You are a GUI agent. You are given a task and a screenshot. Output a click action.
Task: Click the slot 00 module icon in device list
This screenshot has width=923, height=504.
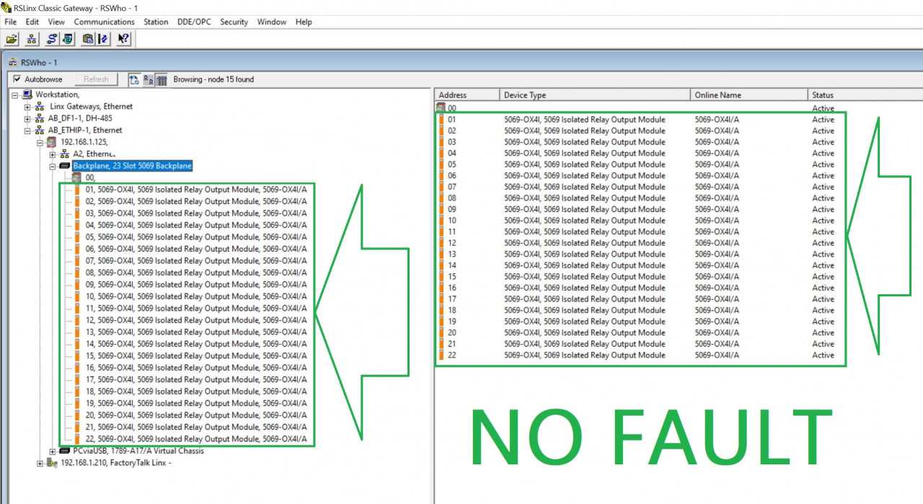pyautogui.click(x=441, y=109)
